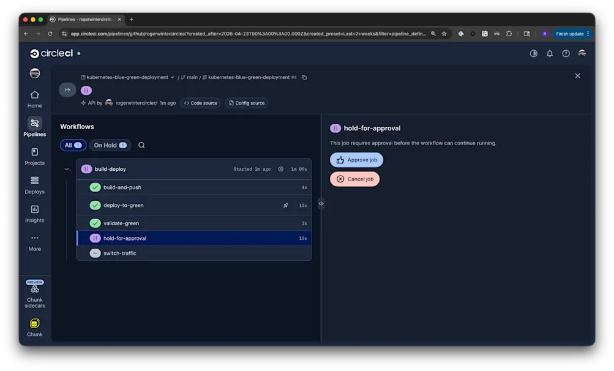Open the user profile avatar menu
Screen dimensions: 614x371
click(x=582, y=53)
